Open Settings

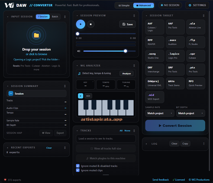click(197, 5)
